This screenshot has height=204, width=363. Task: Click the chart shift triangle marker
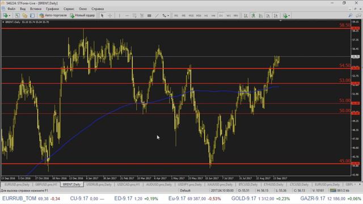(280, 21)
